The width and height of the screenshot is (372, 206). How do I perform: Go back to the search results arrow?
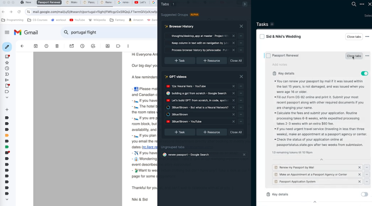click(x=22, y=46)
